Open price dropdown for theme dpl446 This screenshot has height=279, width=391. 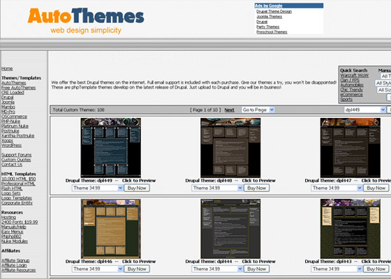[98, 269]
